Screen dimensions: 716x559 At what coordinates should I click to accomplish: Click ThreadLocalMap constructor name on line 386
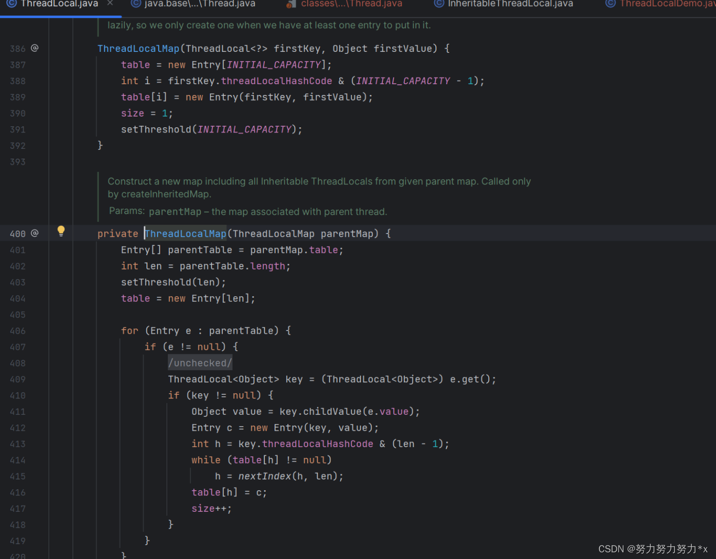138,49
